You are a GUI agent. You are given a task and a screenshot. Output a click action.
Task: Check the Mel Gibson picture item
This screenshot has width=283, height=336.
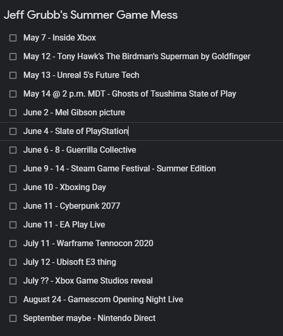[13, 113]
